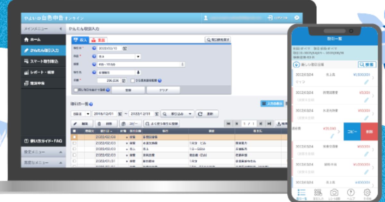Click the Clear button in the entry form
The width and height of the screenshot is (385, 202).
point(163,90)
